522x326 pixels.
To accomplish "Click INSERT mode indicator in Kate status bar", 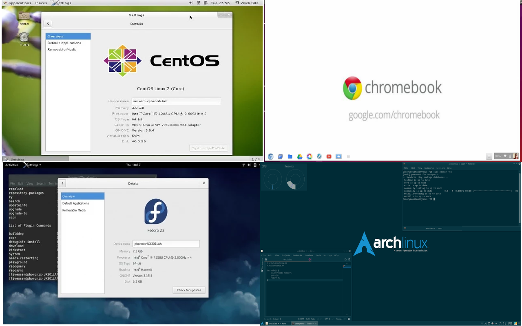I will 301,319.
